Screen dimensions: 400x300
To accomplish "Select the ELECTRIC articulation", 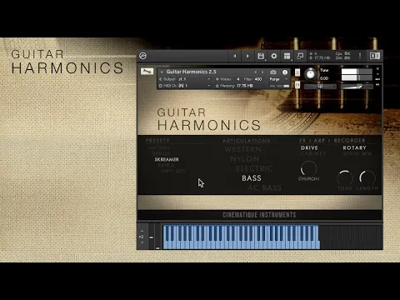I will 254,168.
